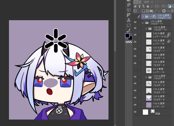
Task: Select the frame border tool
Action: 129,10
